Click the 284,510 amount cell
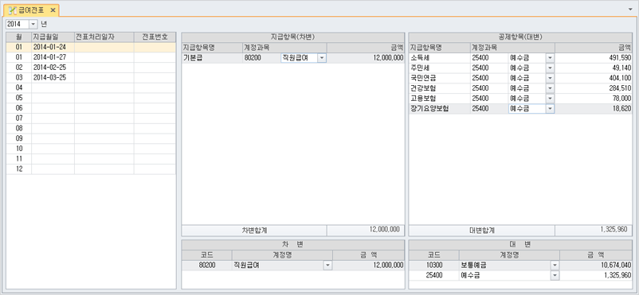The height and width of the screenshot is (295, 639). [594, 88]
